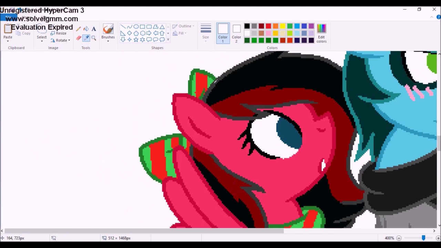
Task: Select the Pencil tool
Action: pyautogui.click(x=79, y=29)
